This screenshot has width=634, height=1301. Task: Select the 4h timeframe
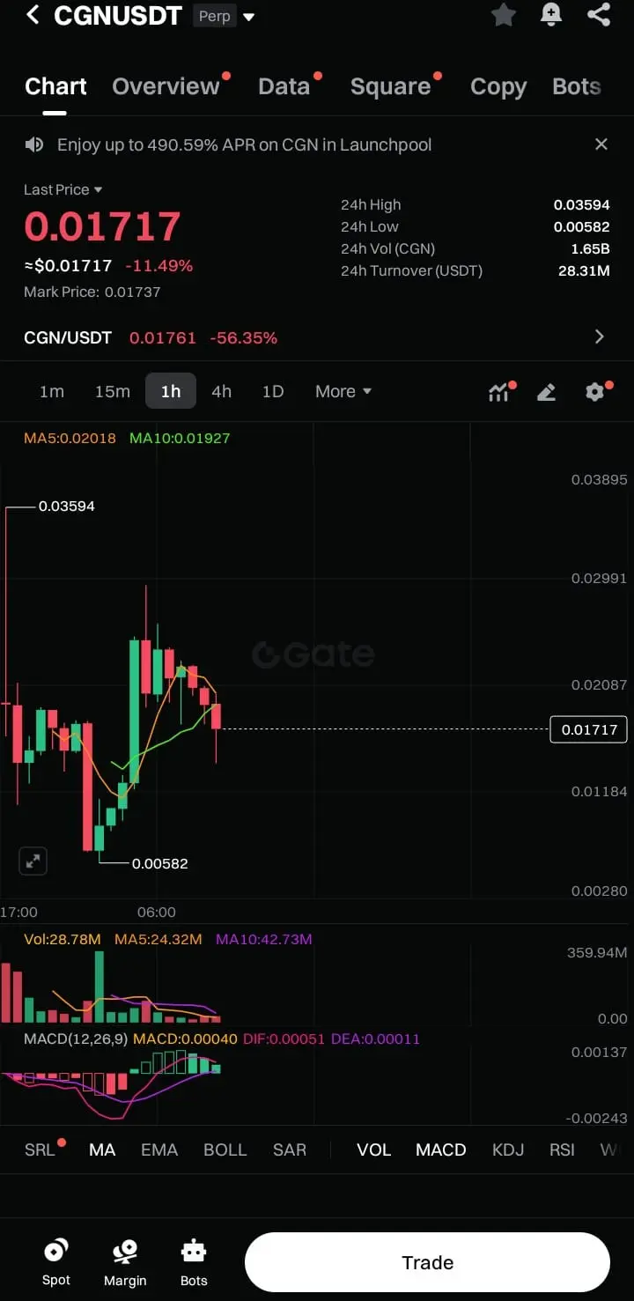click(x=222, y=391)
